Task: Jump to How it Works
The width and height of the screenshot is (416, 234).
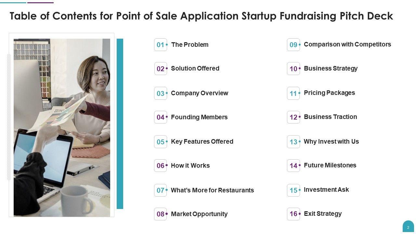Action: click(x=190, y=165)
